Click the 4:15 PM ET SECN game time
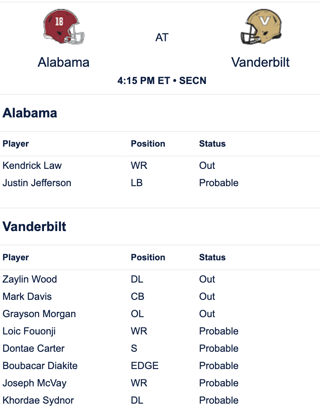 click(x=162, y=81)
